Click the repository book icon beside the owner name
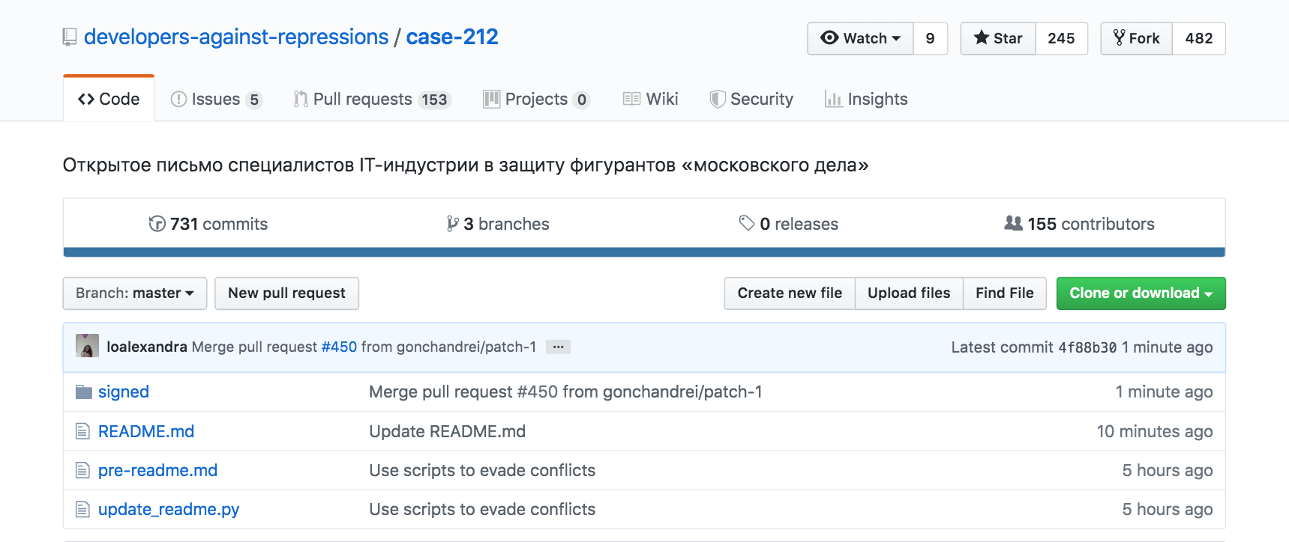Screen dimensions: 1289x542 70,37
